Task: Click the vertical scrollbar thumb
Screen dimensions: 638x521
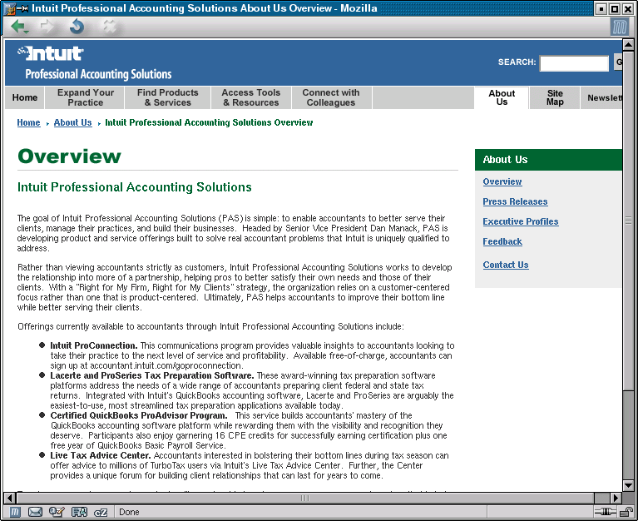Action: tap(628, 221)
